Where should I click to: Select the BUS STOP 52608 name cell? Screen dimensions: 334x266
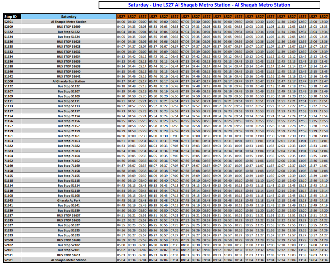[68, 240]
